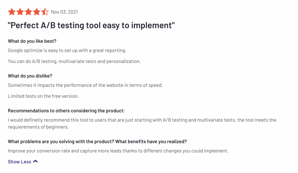Click the "What problems are you solving" heading
This screenshot has width=298, height=173.
[x=97, y=141]
